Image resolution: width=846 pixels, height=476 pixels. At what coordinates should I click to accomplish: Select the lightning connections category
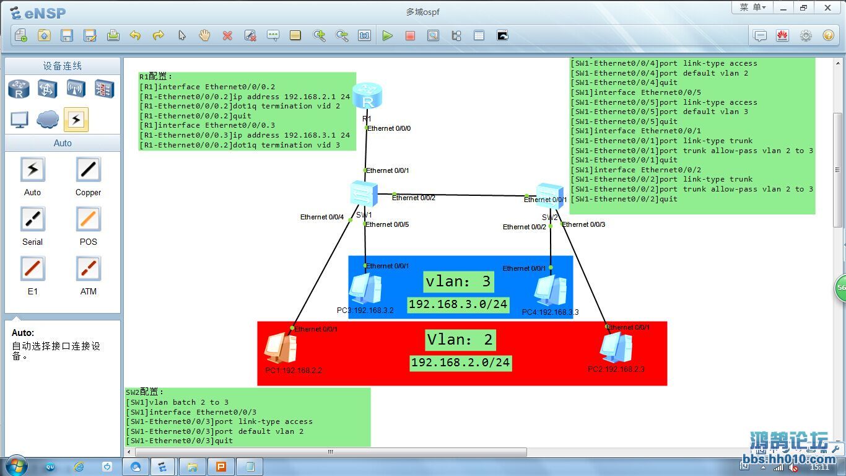[76, 120]
